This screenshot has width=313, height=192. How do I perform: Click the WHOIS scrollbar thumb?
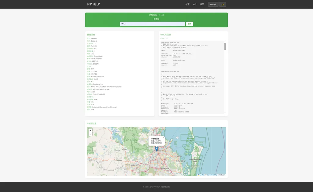(225, 46)
